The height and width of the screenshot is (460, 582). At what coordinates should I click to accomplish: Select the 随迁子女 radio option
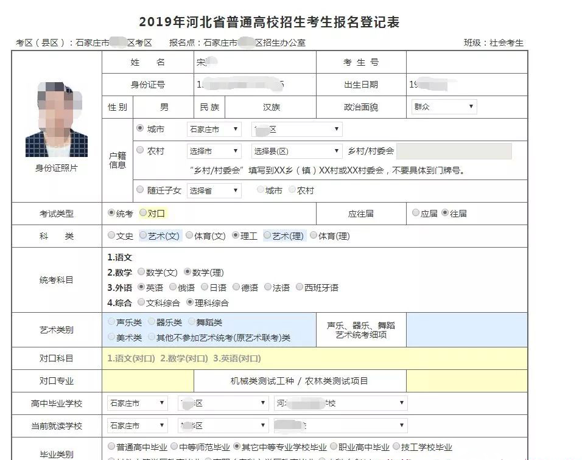click(140, 190)
